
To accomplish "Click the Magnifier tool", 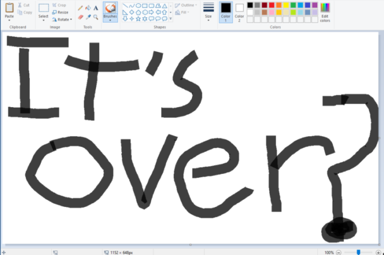I will click(x=96, y=17).
